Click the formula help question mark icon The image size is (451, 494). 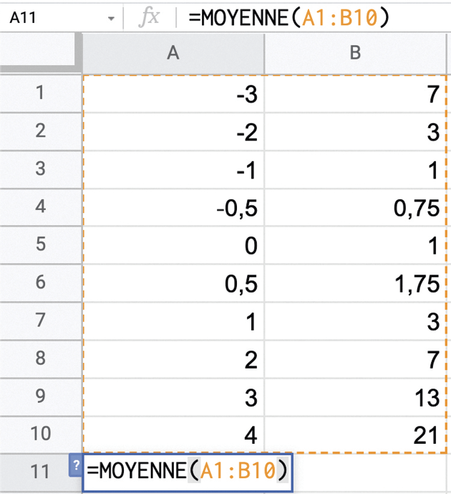(x=75, y=465)
